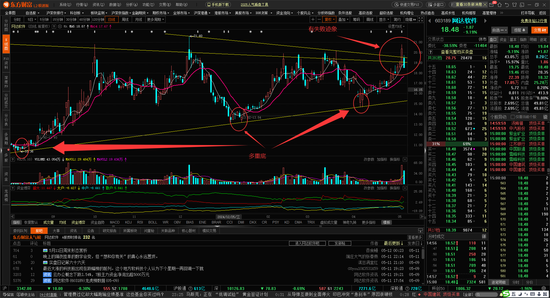Image resolution: width=550 pixels, height=298 pixels.
Task: Go to next stock arrow beside 网达软件
Action: click(485, 21)
